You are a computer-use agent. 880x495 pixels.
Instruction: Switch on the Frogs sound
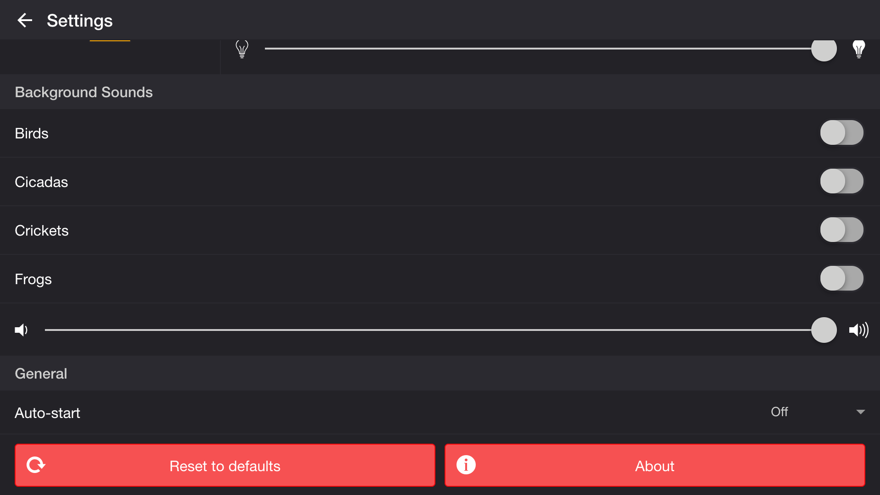click(841, 279)
